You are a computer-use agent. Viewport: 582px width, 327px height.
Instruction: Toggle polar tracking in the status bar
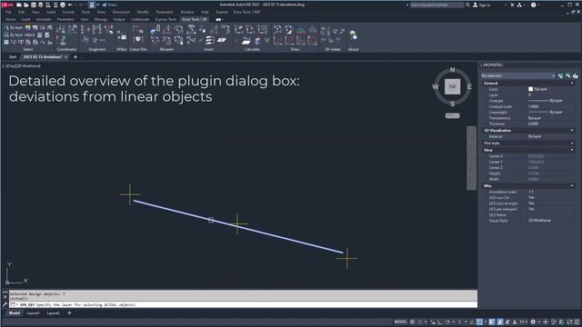[447, 322]
